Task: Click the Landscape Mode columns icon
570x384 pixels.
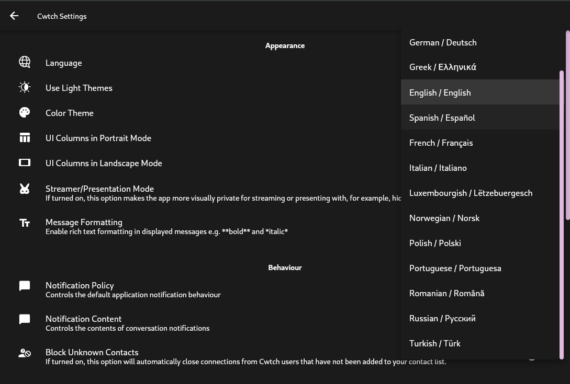Action: (25, 162)
